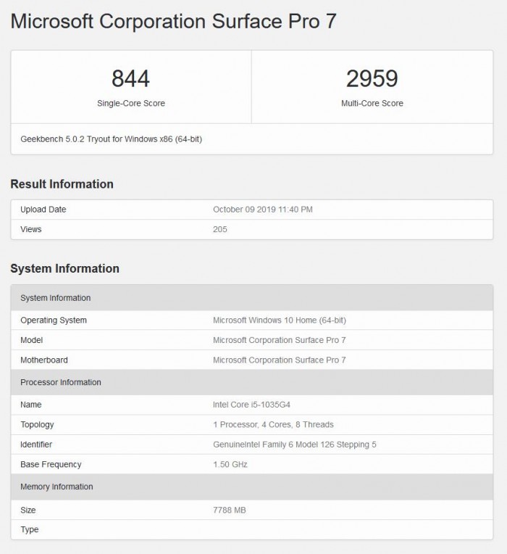Click the 'Processor Information' table header
This screenshot has width=507, height=554.
(x=252, y=382)
